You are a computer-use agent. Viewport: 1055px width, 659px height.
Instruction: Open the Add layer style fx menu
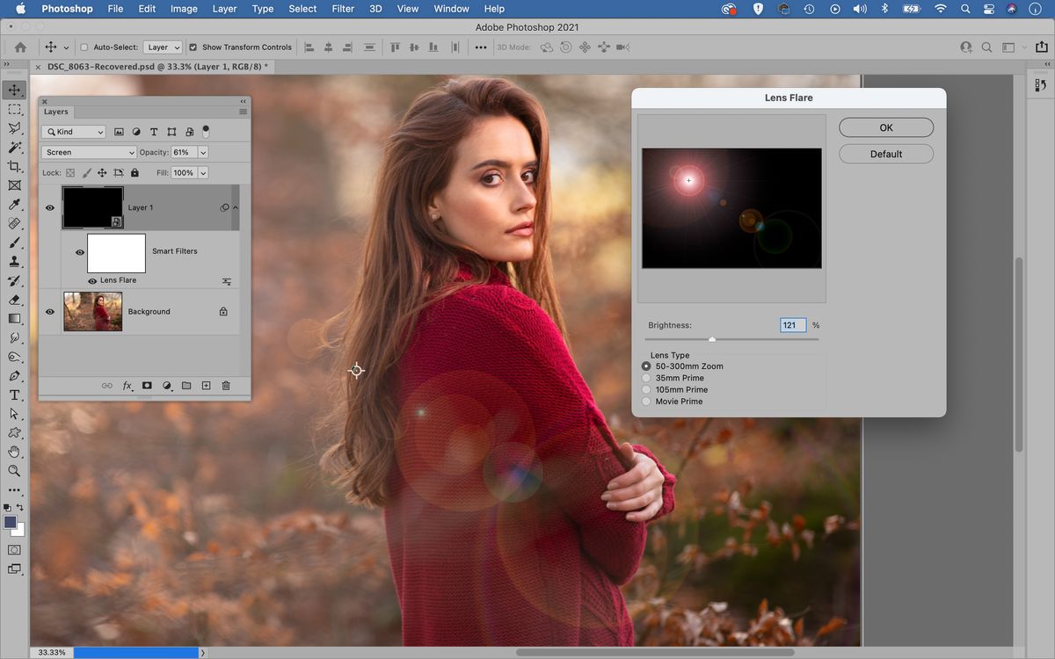click(x=127, y=386)
